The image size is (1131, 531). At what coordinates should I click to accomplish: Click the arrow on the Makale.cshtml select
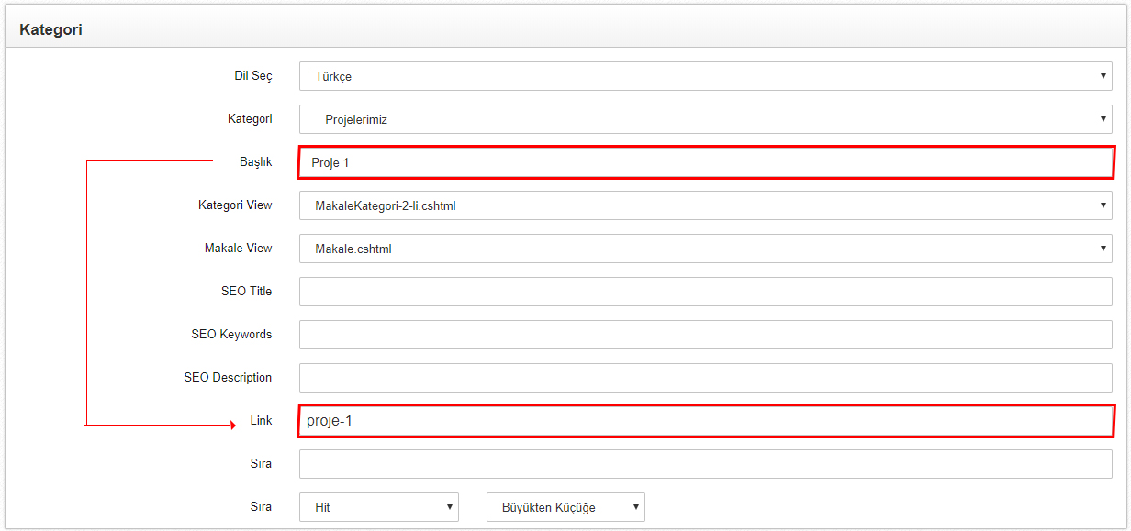pos(1103,249)
